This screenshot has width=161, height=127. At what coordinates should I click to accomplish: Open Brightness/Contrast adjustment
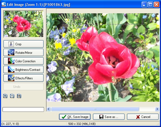24,69
